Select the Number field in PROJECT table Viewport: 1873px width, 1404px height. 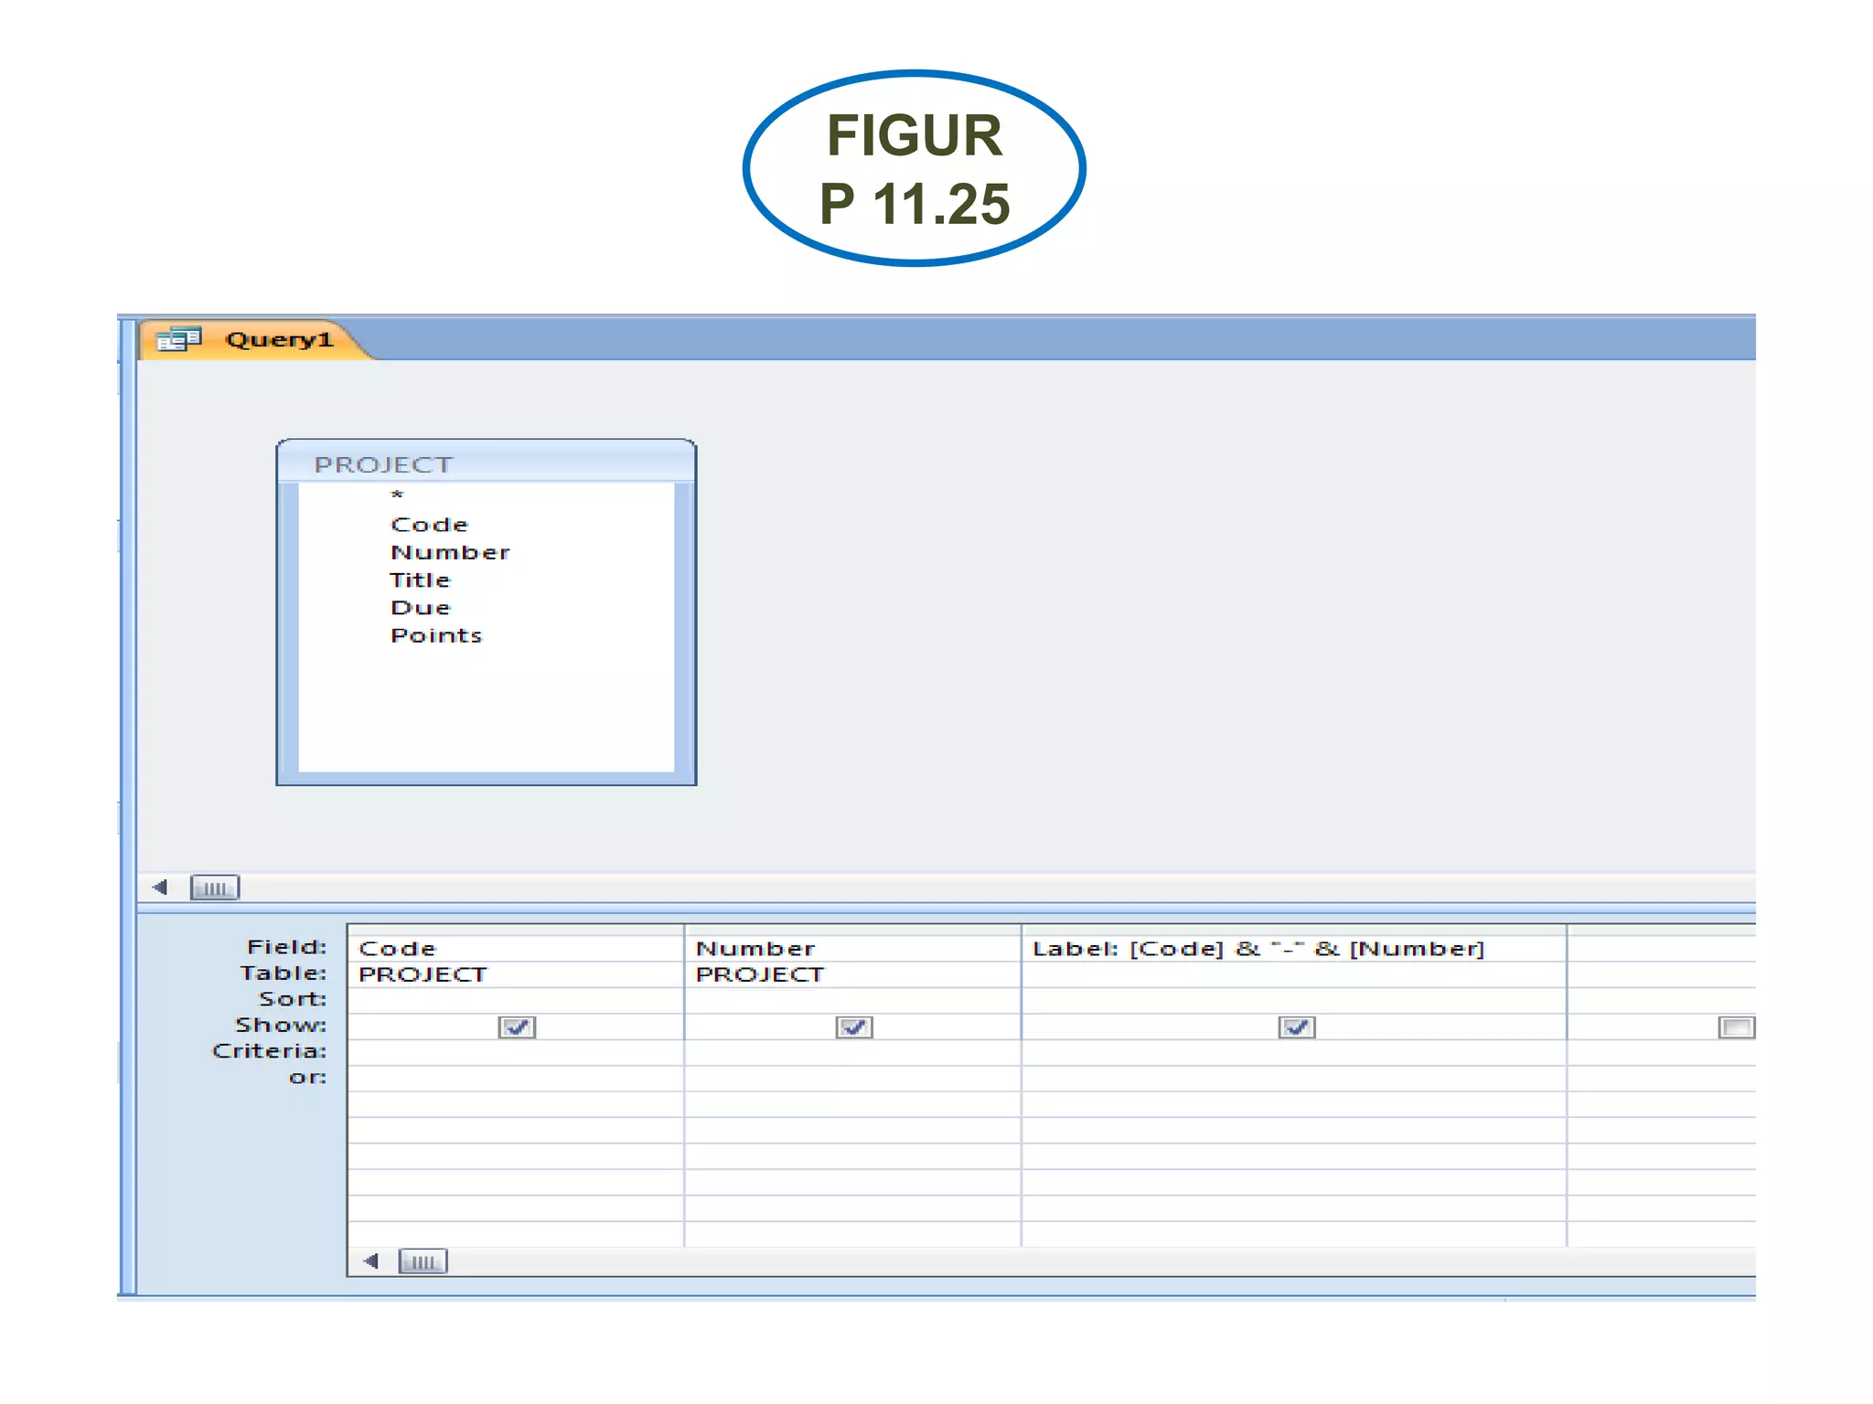tap(450, 552)
